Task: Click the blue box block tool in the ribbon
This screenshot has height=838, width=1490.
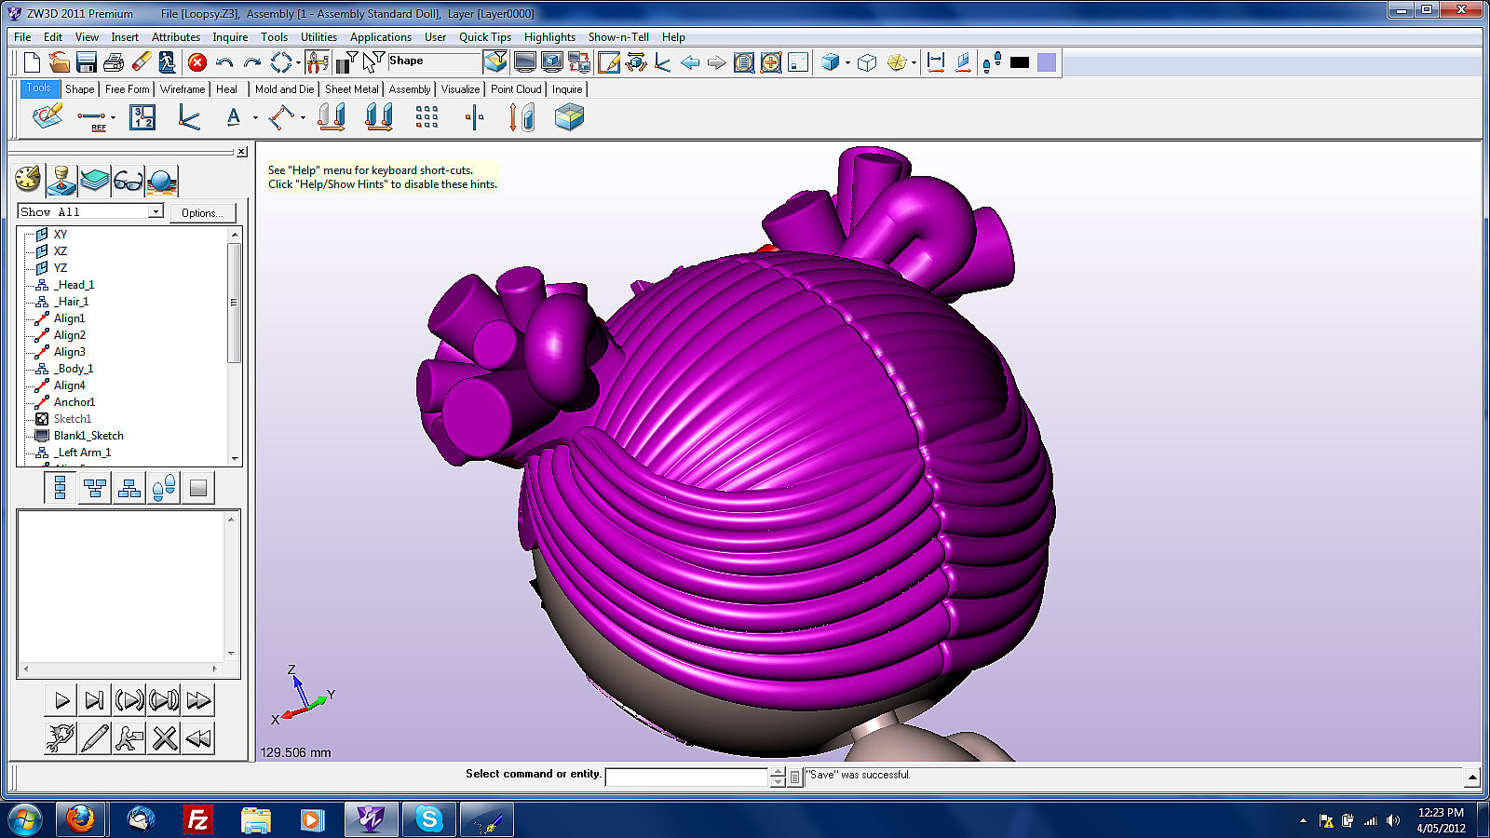Action: click(x=569, y=117)
